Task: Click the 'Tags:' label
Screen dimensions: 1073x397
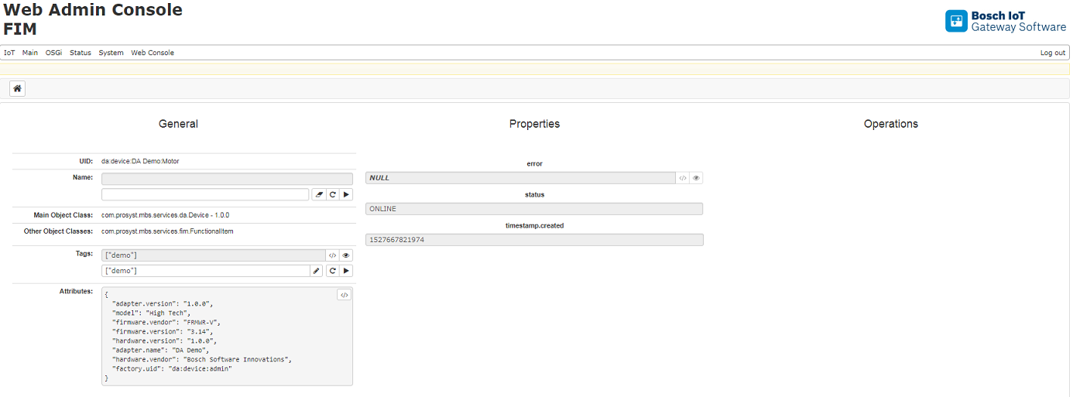Action: pyautogui.click(x=84, y=253)
